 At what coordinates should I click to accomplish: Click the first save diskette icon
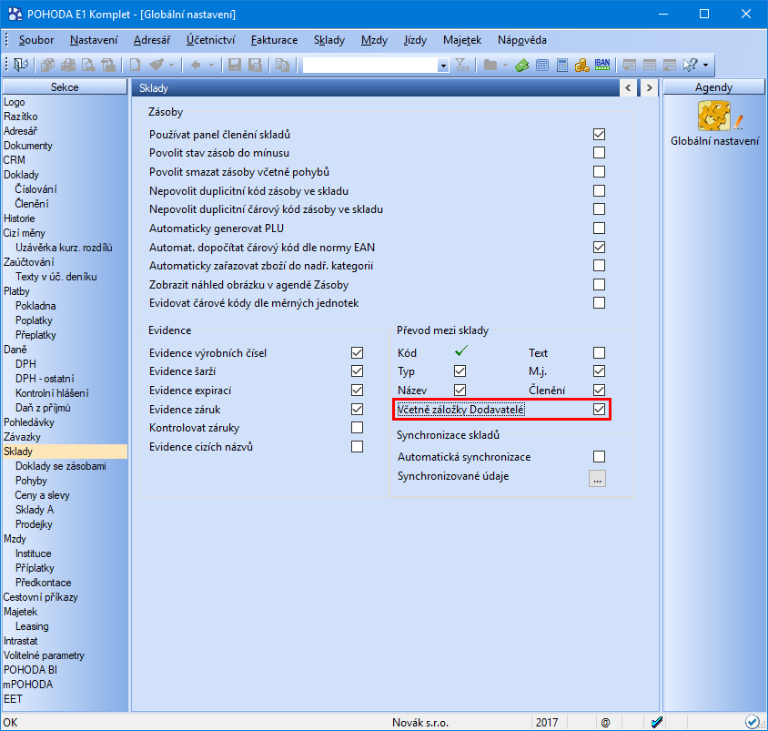click(235, 65)
